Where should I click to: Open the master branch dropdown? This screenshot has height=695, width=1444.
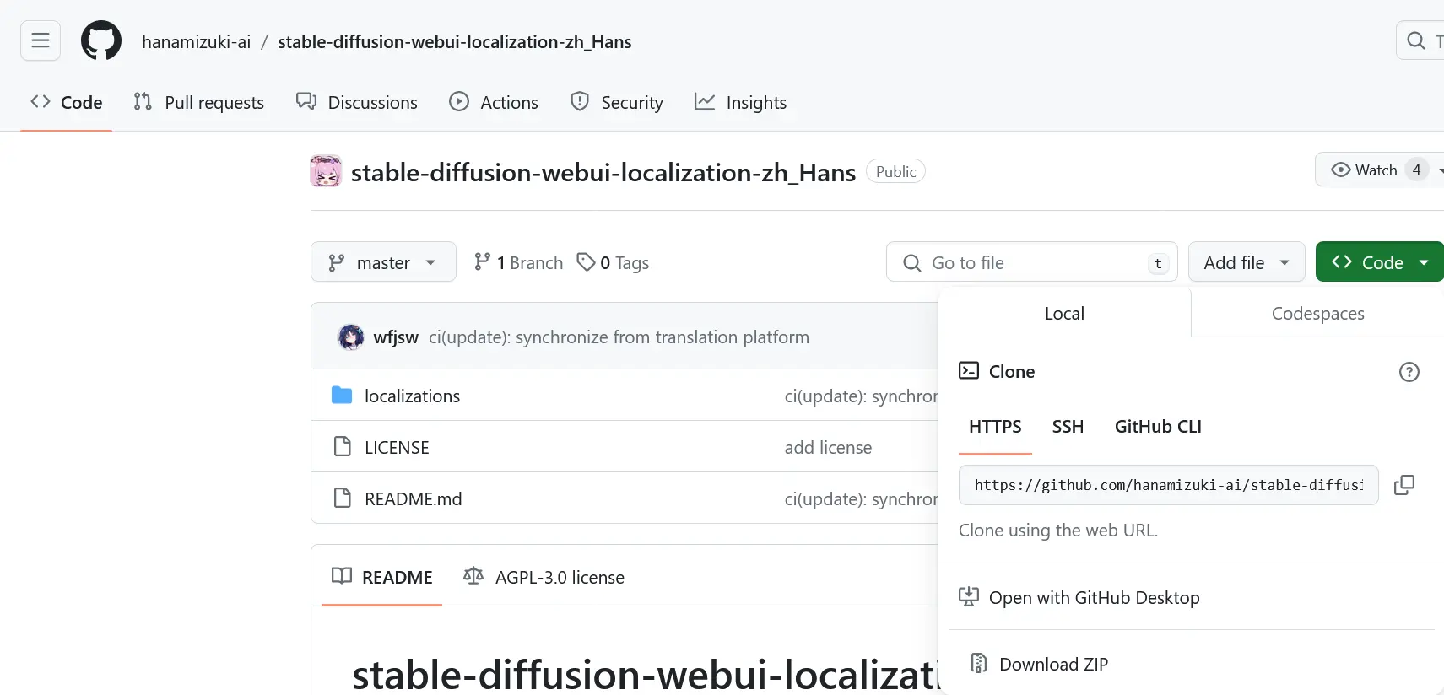383,262
